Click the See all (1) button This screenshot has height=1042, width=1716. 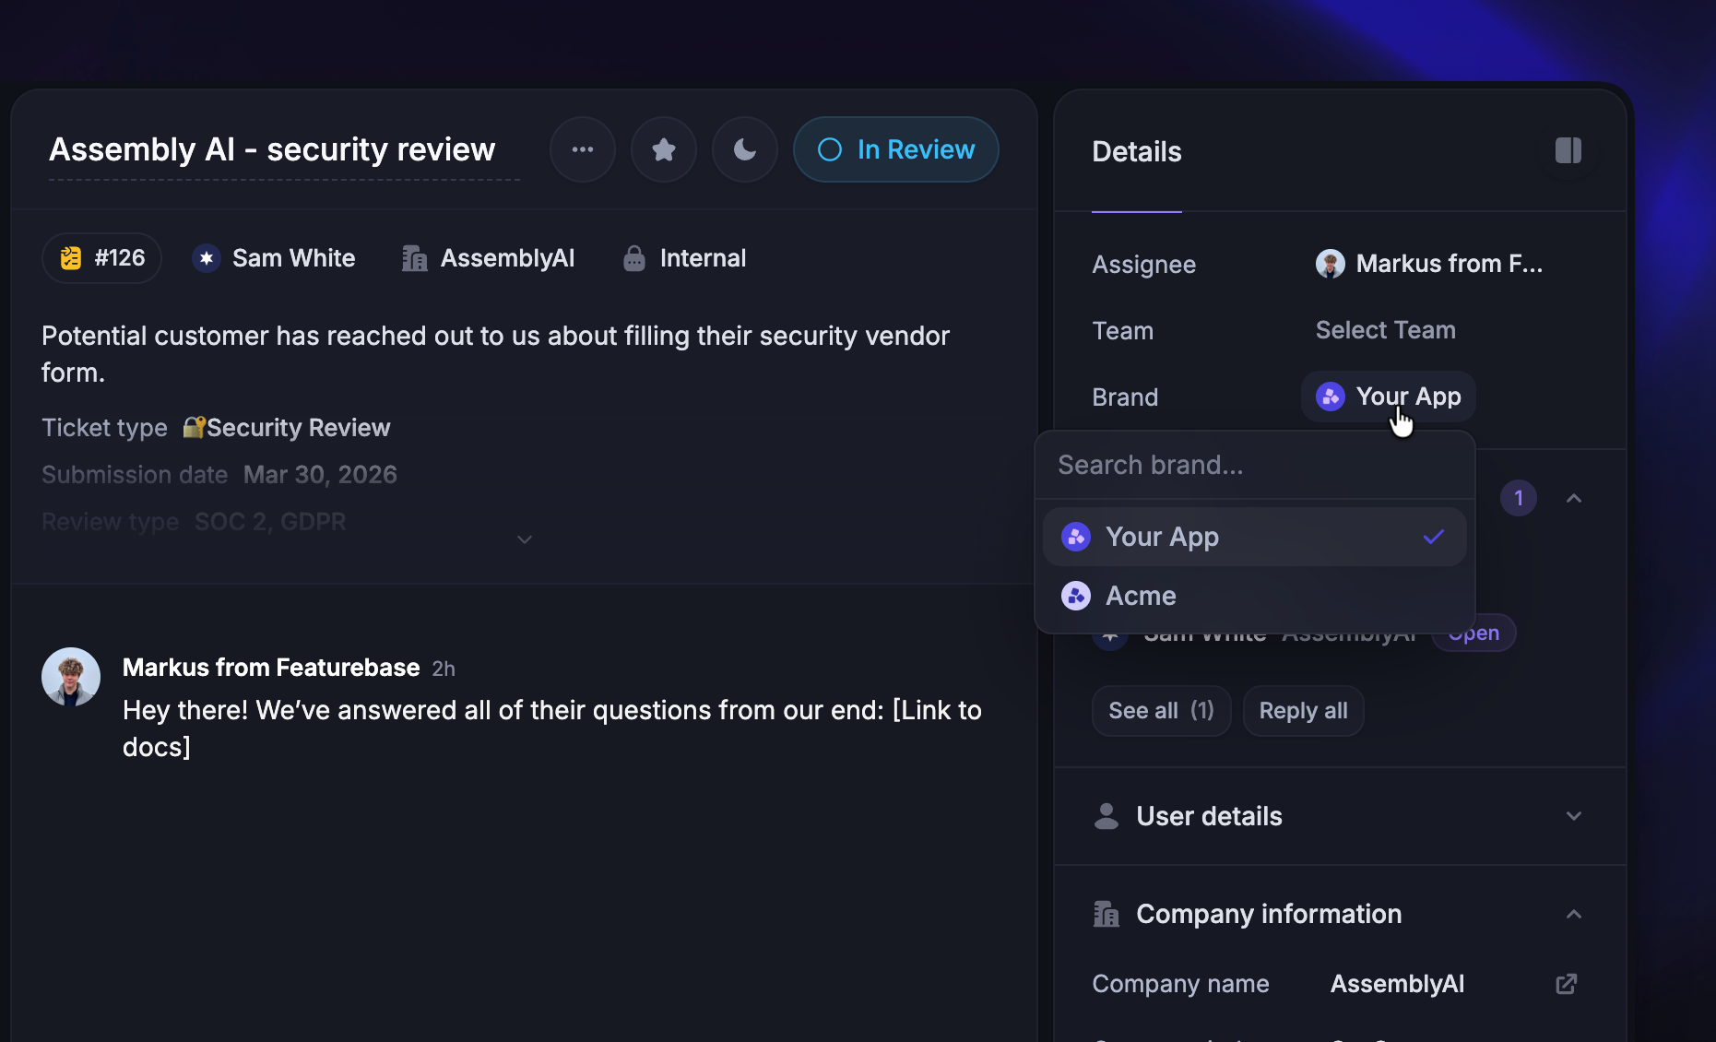(x=1162, y=711)
